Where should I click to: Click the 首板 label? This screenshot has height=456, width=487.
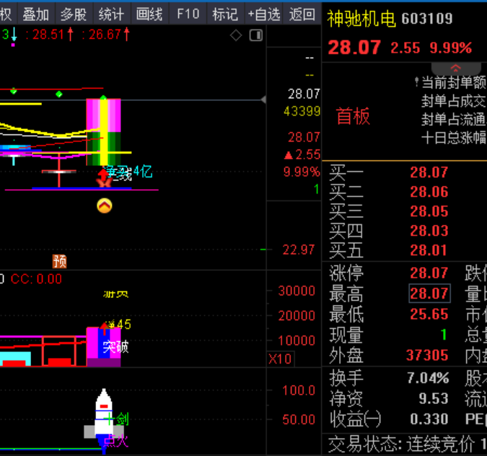coord(353,116)
